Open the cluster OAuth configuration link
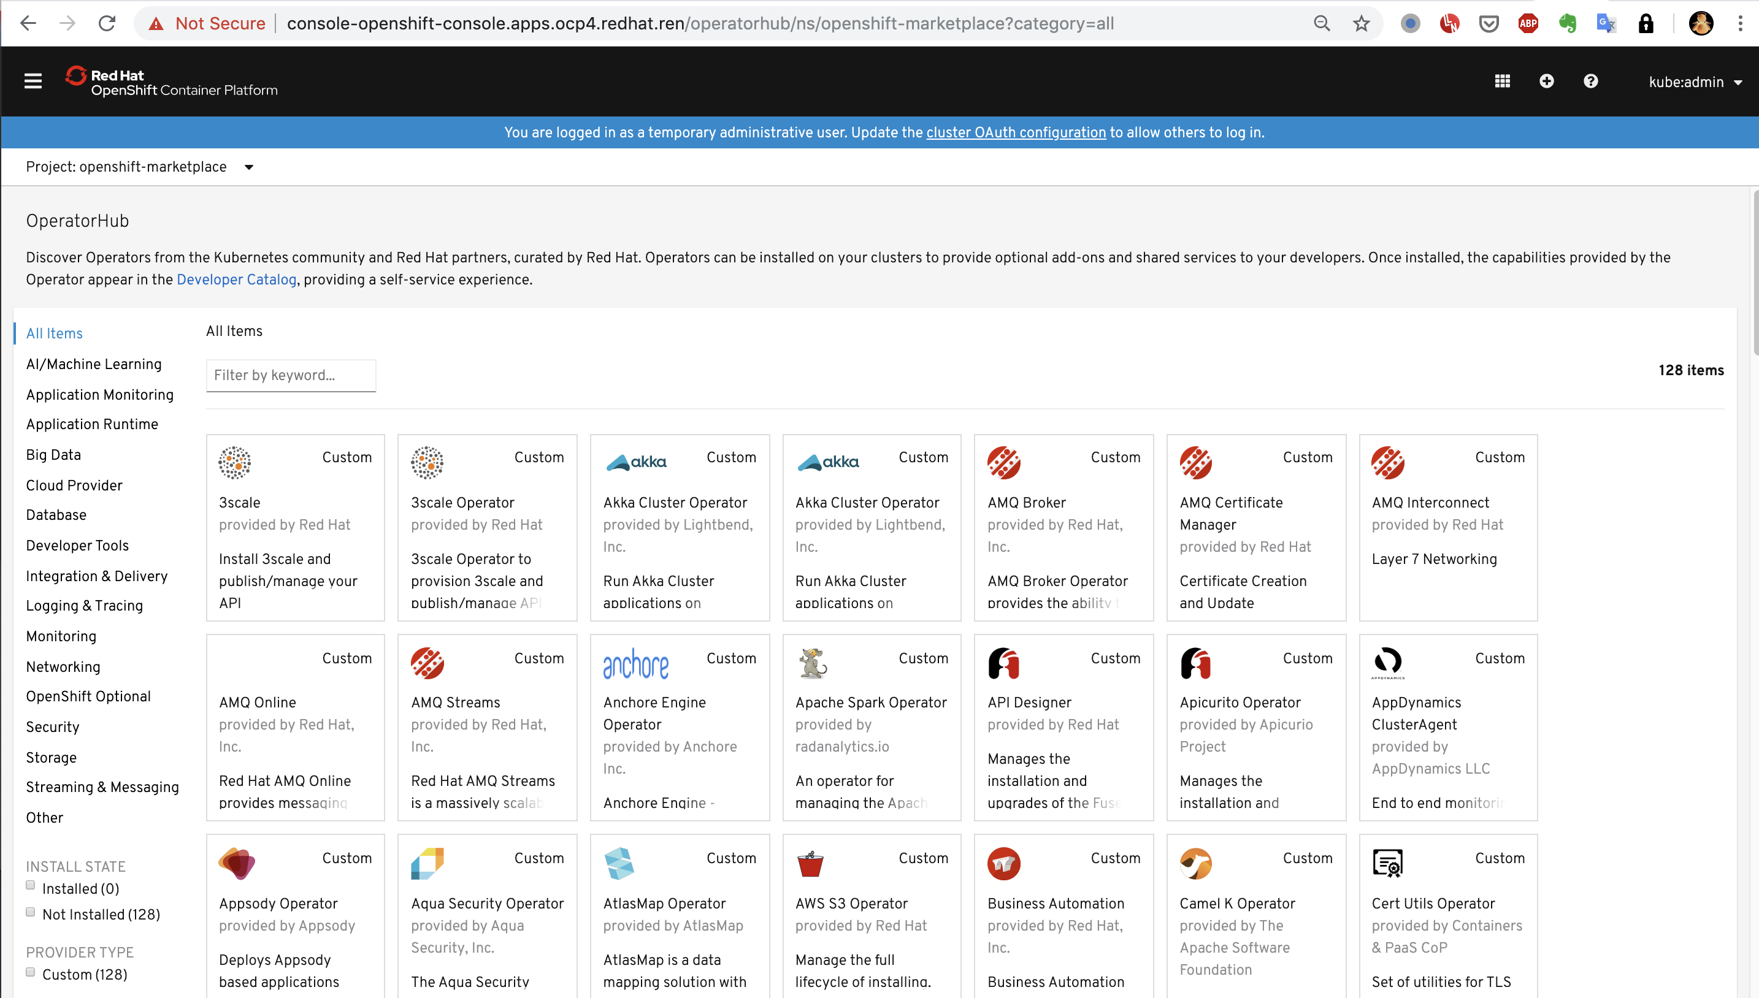The height and width of the screenshot is (998, 1759). (x=1016, y=132)
